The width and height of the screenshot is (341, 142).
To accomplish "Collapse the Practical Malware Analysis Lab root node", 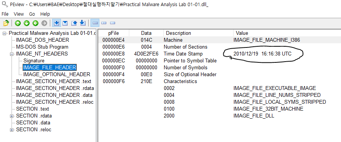I will 4,33.
